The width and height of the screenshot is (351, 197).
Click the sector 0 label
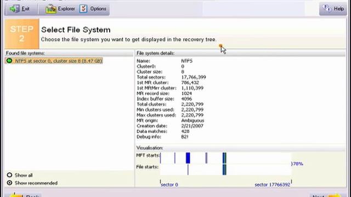169,185
